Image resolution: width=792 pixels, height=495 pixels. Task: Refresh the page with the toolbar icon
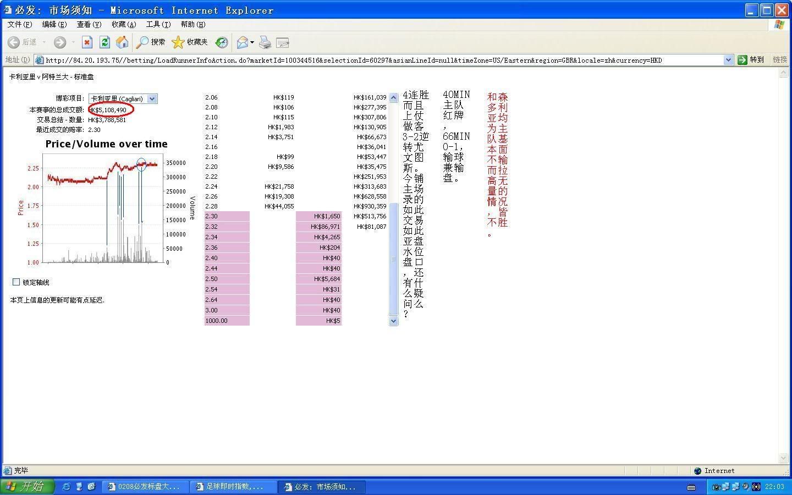coord(105,42)
